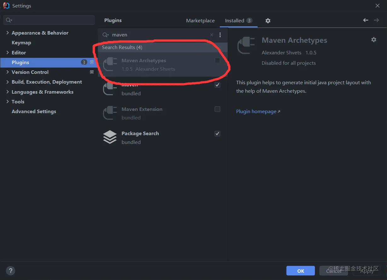Image resolution: width=387 pixels, height=280 pixels.
Task: Click the project-level icon next to Version Control
Action: [x=92, y=72]
